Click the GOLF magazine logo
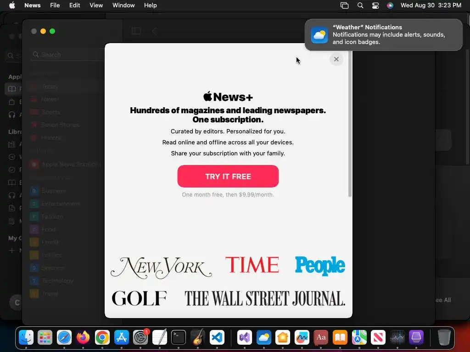Image resolution: width=470 pixels, height=352 pixels. click(140, 298)
